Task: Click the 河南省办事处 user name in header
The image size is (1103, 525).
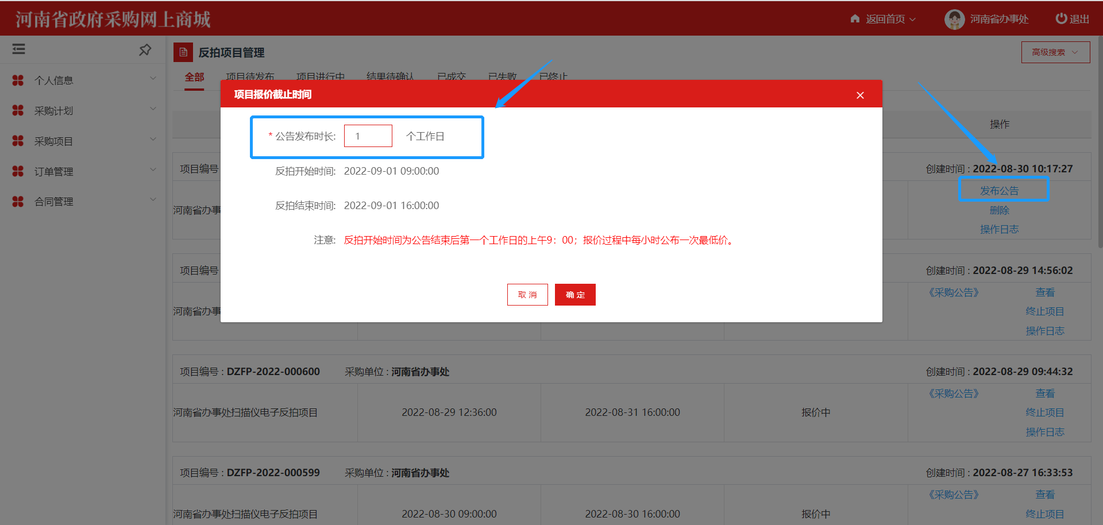Action: pyautogui.click(x=999, y=19)
